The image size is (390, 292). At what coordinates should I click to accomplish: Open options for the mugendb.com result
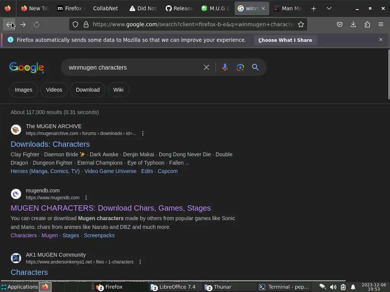(x=86, y=198)
